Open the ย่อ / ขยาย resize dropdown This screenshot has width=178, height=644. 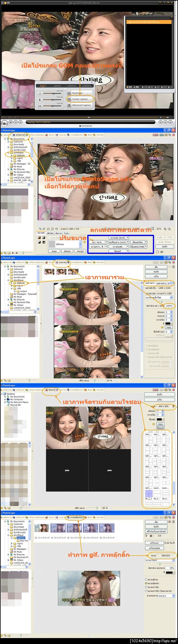point(106,242)
